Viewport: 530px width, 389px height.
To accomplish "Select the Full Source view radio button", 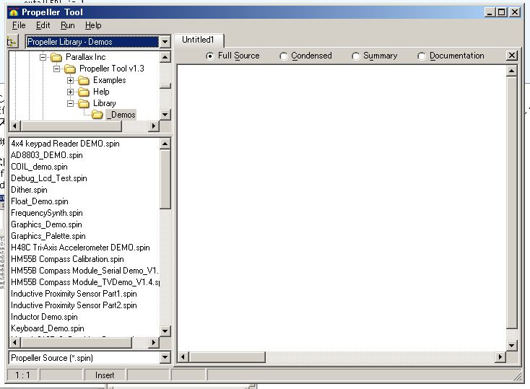I will click(210, 56).
